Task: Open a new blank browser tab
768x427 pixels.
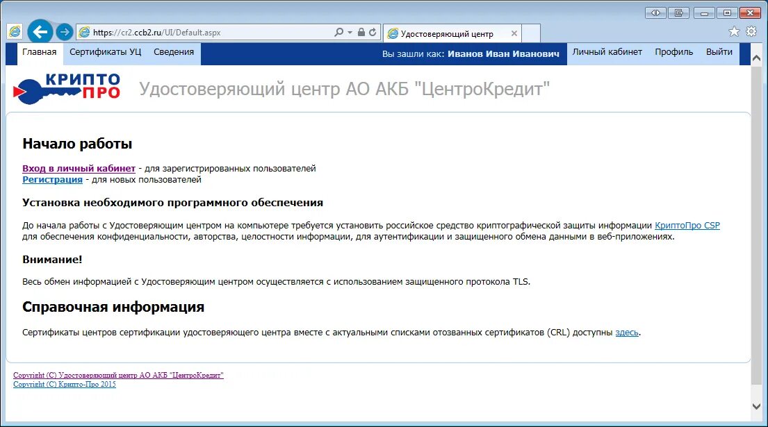Action: click(531, 33)
